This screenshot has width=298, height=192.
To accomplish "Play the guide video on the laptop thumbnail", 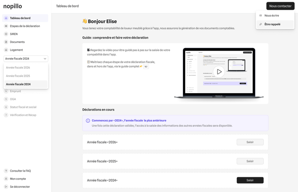I will (219, 72).
